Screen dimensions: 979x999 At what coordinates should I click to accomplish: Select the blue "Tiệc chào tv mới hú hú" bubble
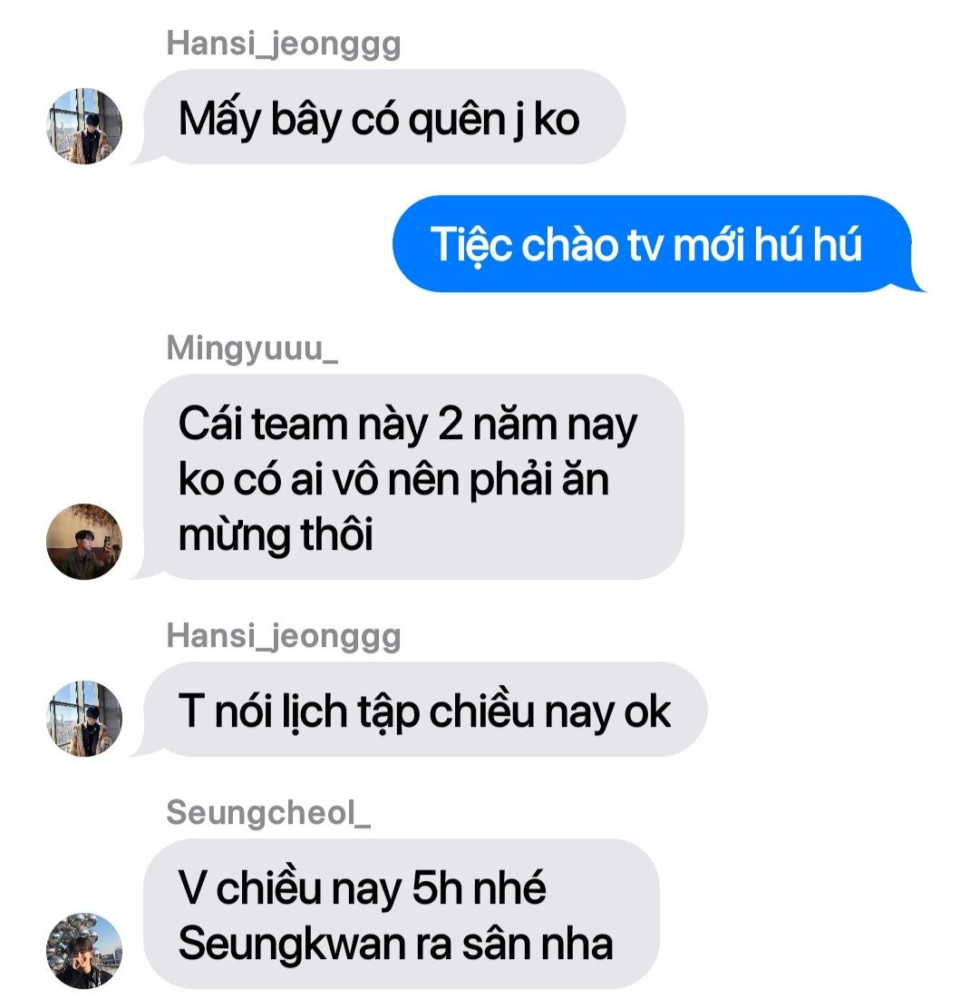tap(658, 244)
